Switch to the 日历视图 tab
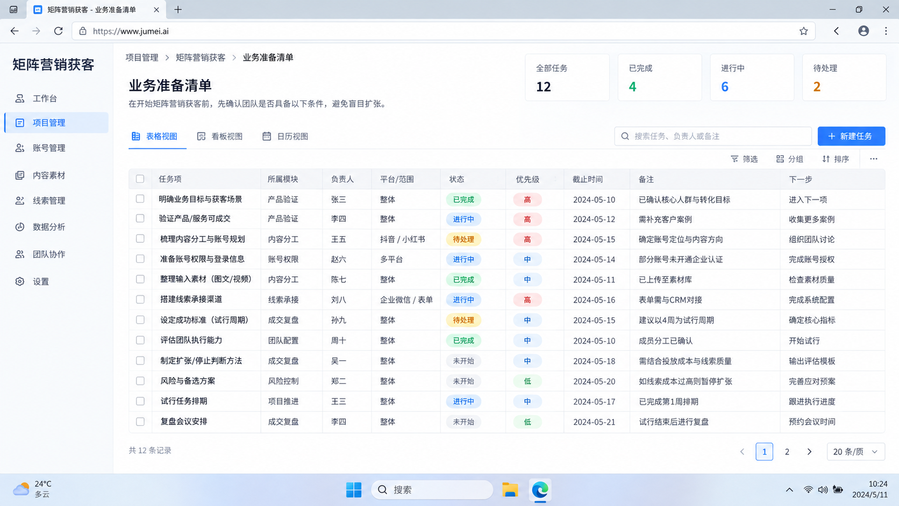The height and width of the screenshot is (506, 899). (x=285, y=137)
